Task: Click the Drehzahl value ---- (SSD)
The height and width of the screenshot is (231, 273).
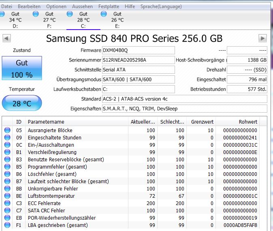Action: pos(247,70)
